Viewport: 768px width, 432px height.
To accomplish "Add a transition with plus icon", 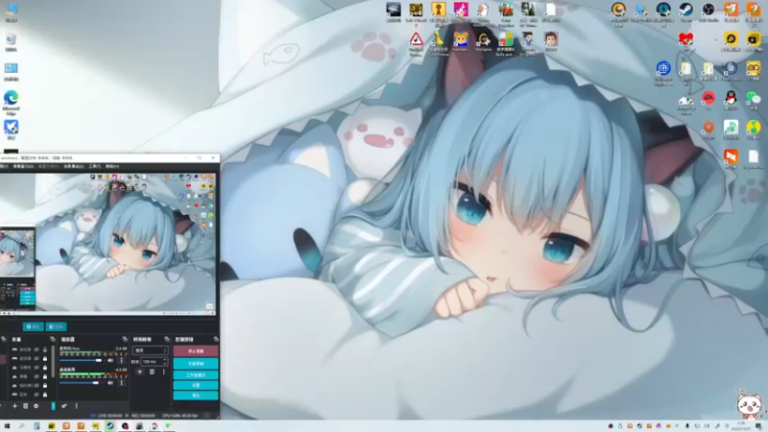I will click(x=139, y=372).
